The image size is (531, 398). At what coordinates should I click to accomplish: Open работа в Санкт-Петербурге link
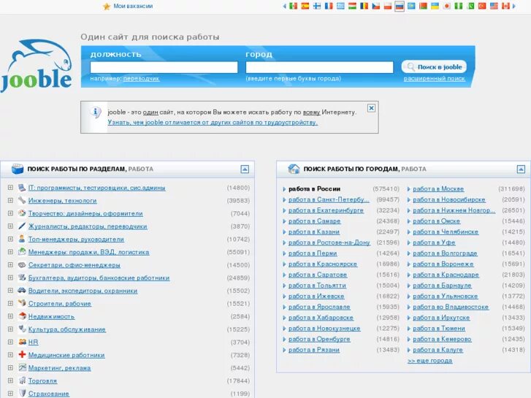(329, 199)
